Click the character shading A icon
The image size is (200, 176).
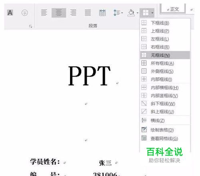10,13
